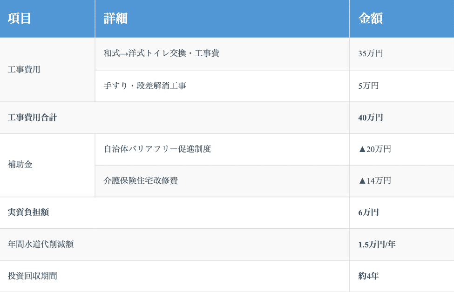Click the 和式→洋式トイレ交換・工事費 detail cell

coord(161,53)
